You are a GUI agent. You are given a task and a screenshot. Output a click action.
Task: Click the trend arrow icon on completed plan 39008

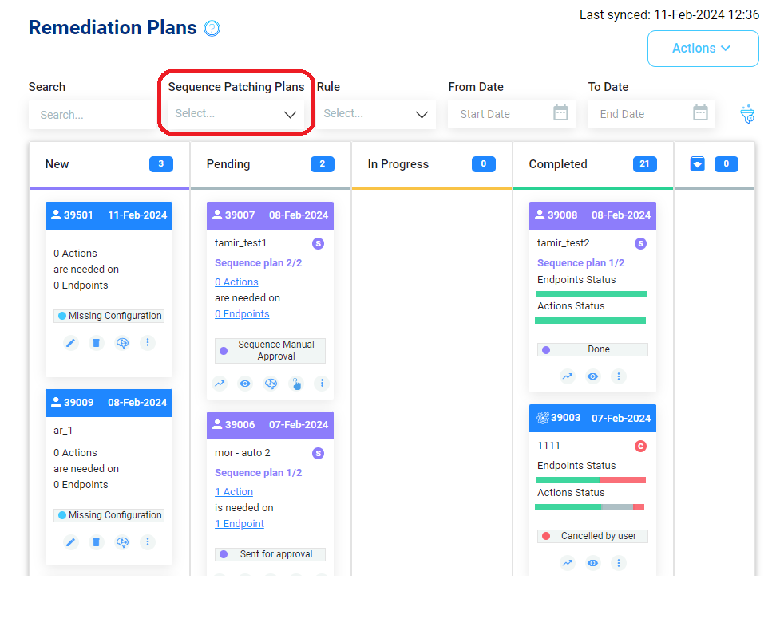click(x=568, y=376)
